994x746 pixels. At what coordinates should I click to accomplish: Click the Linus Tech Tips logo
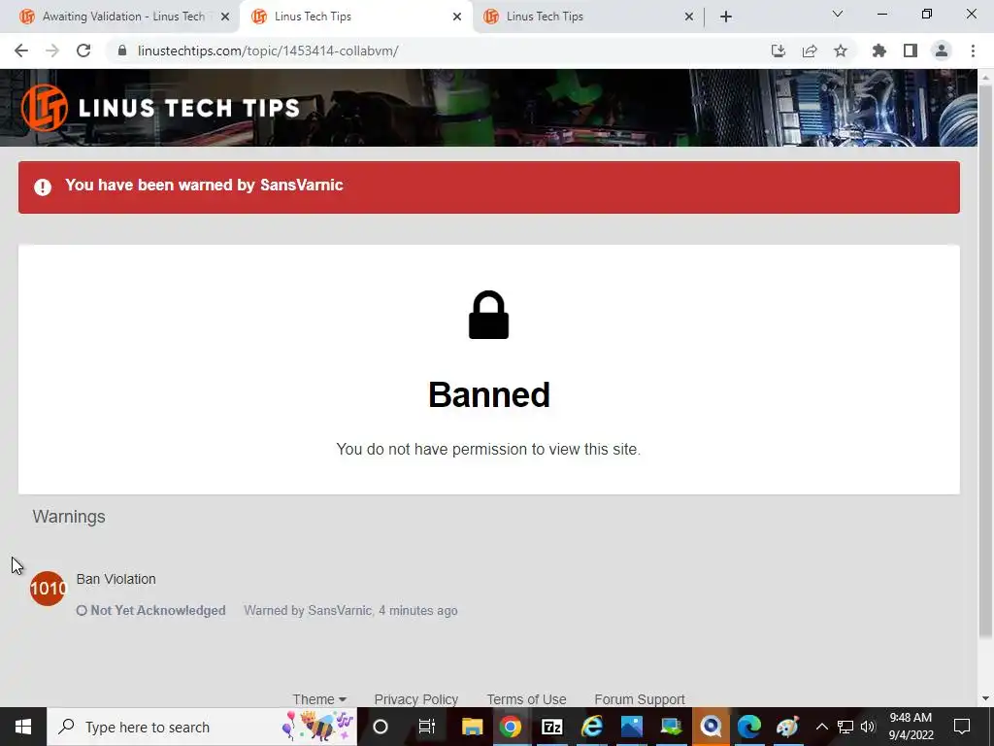[x=160, y=108]
